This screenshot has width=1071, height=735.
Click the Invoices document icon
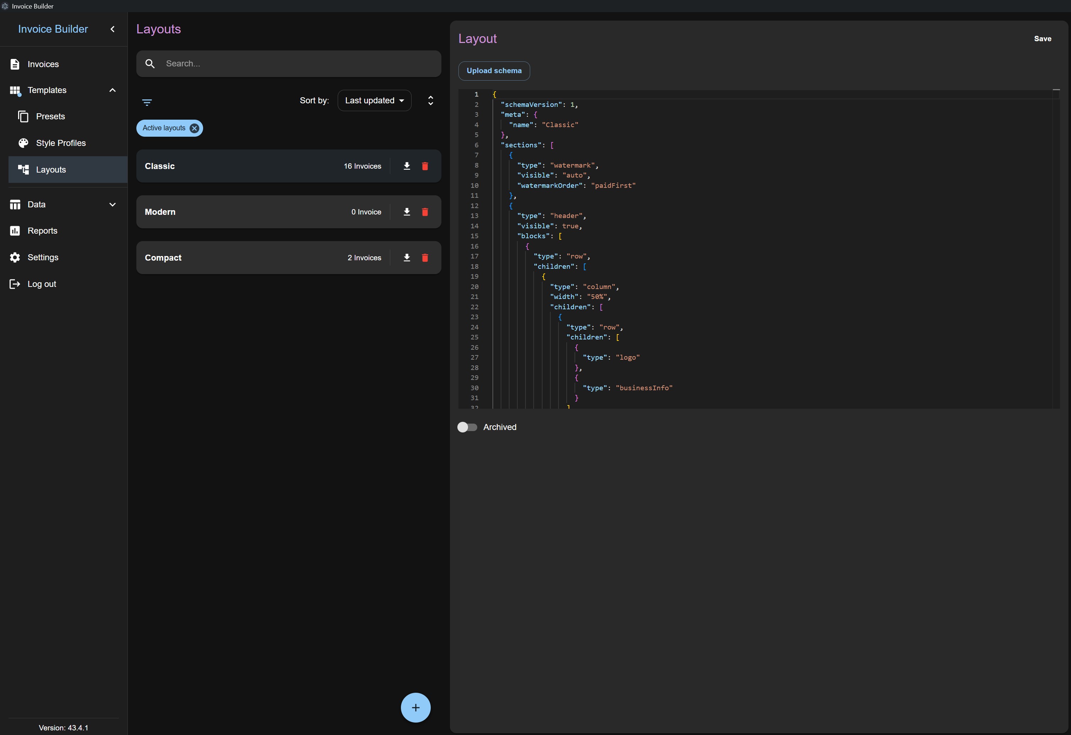[x=15, y=64]
